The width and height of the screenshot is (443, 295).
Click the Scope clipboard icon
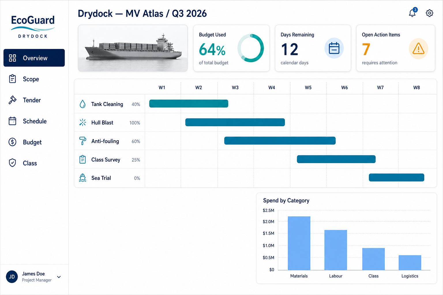[x=12, y=79]
